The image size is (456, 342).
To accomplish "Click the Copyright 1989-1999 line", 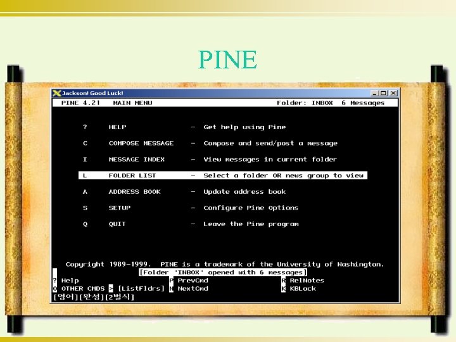I will click(x=224, y=264).
